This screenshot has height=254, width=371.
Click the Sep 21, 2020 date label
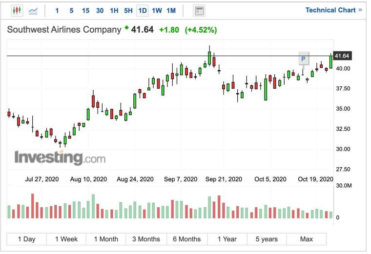click(224, 179)
